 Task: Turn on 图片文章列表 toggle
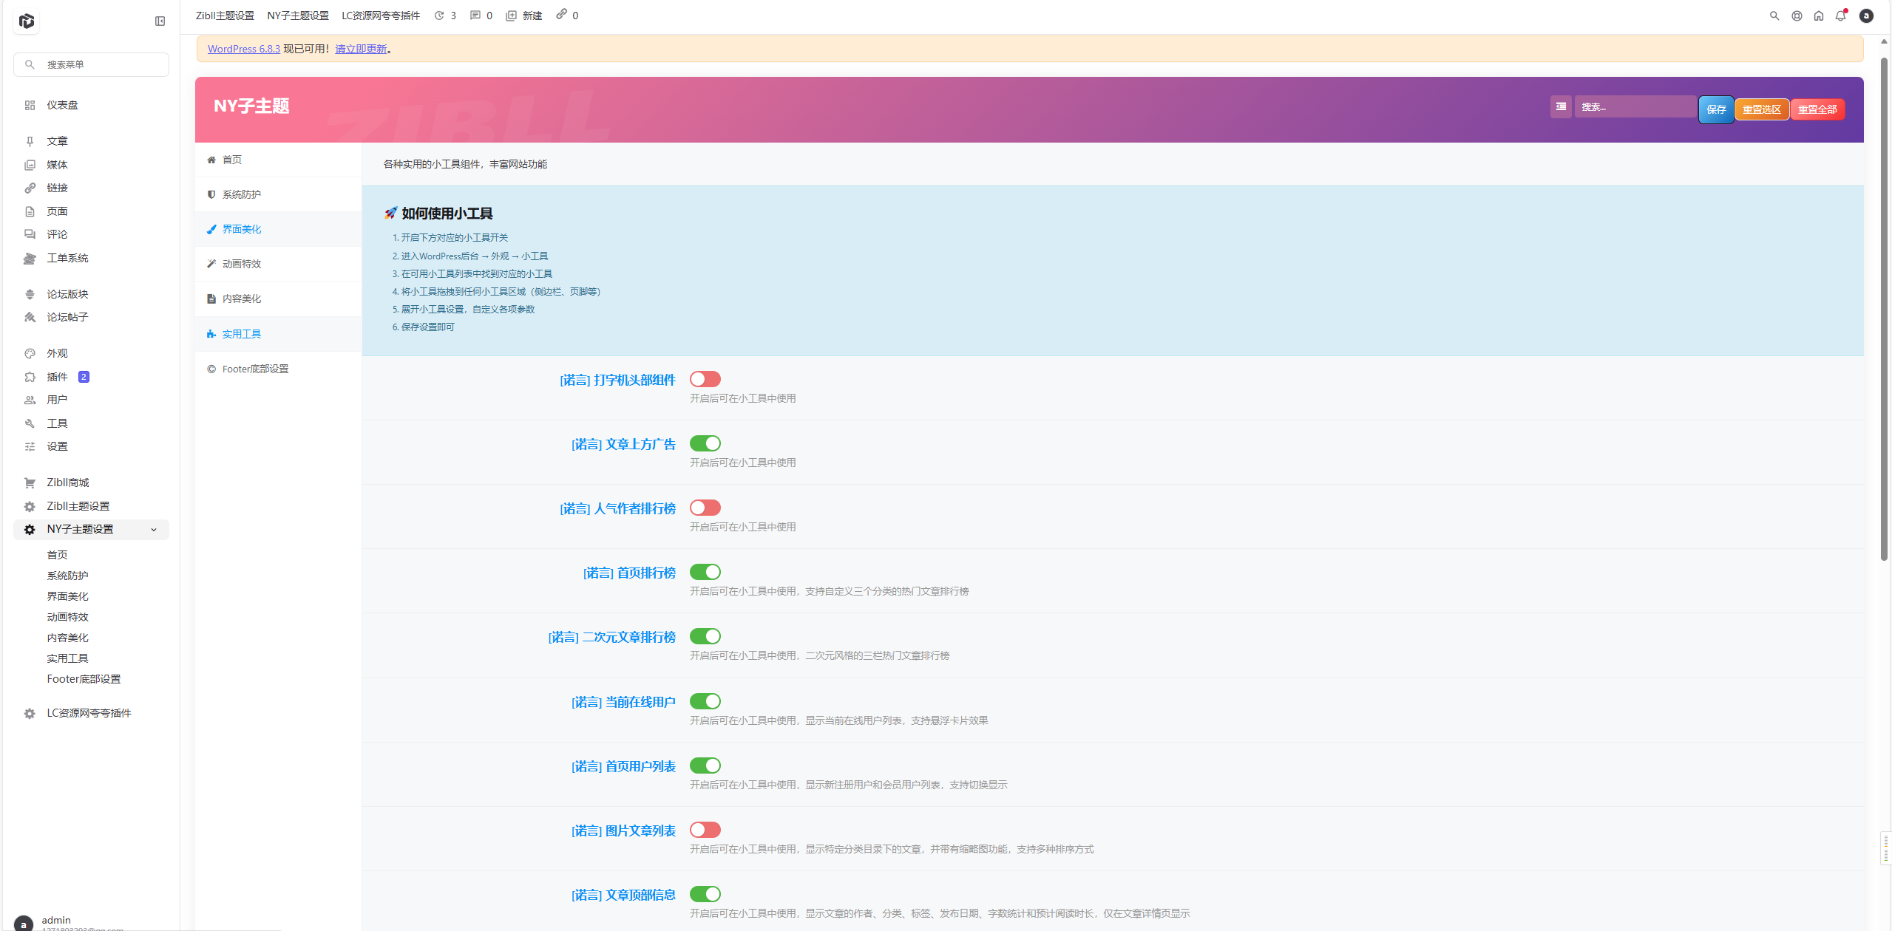(x=705, y=830)
